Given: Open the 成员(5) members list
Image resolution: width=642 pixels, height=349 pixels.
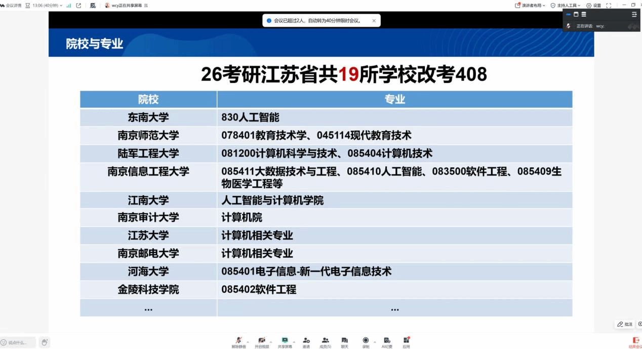Looking at the screenshot, I should coord(325,341).
